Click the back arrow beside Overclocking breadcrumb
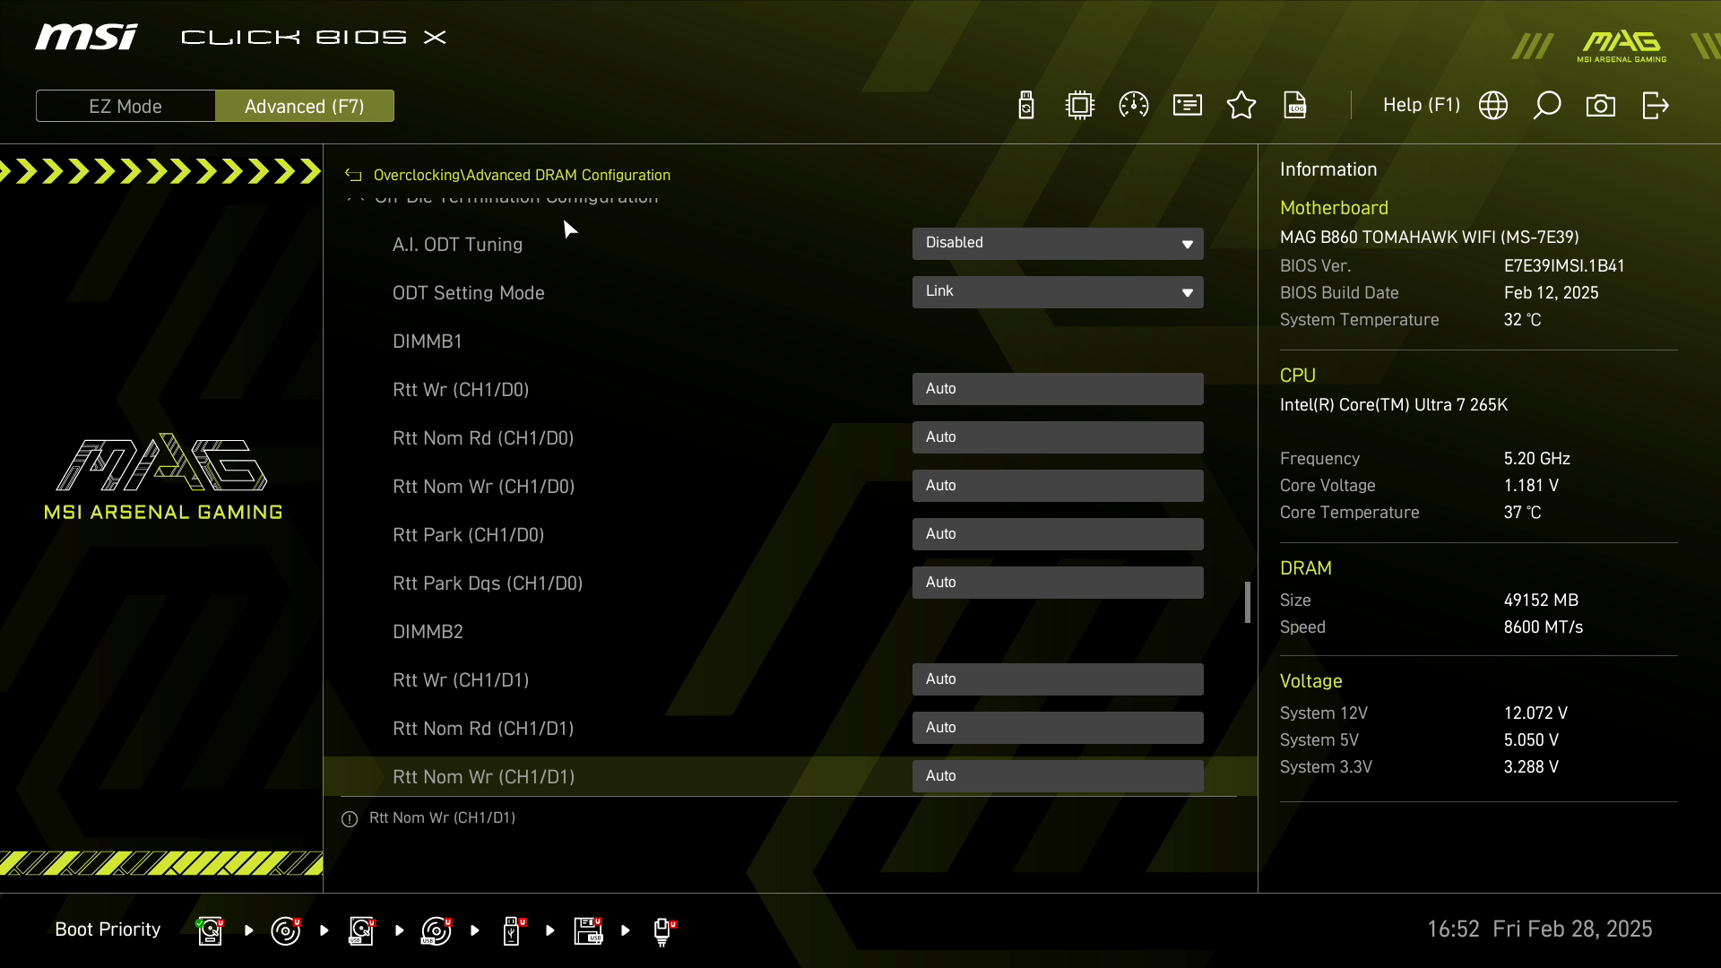This screenshot has width=1721, height=968. point(353,176)
